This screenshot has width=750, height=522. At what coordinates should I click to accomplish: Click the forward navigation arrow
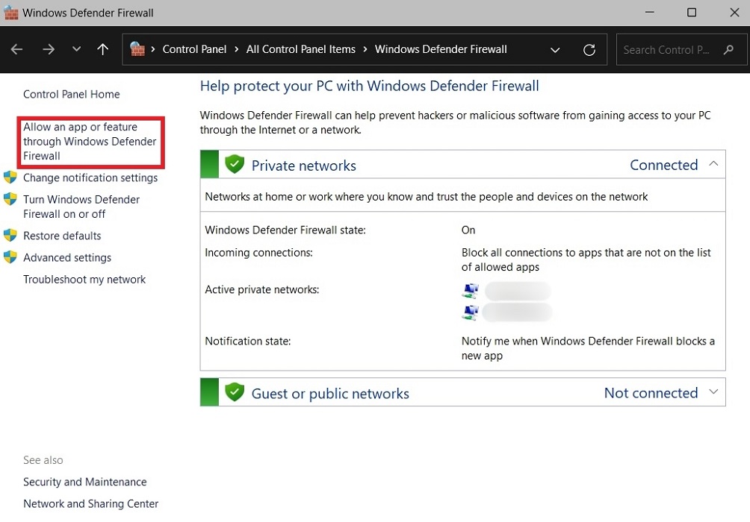coord(48,49)
